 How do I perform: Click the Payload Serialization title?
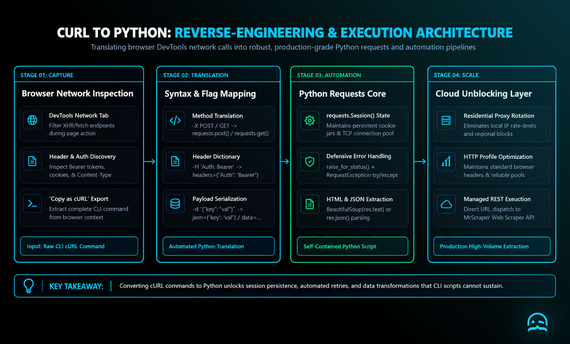pos(220,199)
